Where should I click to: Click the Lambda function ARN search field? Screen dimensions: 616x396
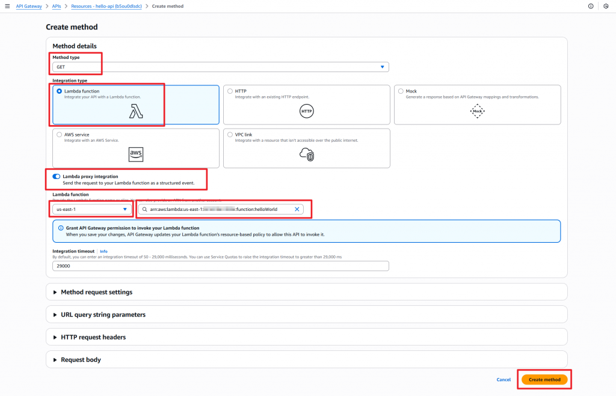point(221,210)
